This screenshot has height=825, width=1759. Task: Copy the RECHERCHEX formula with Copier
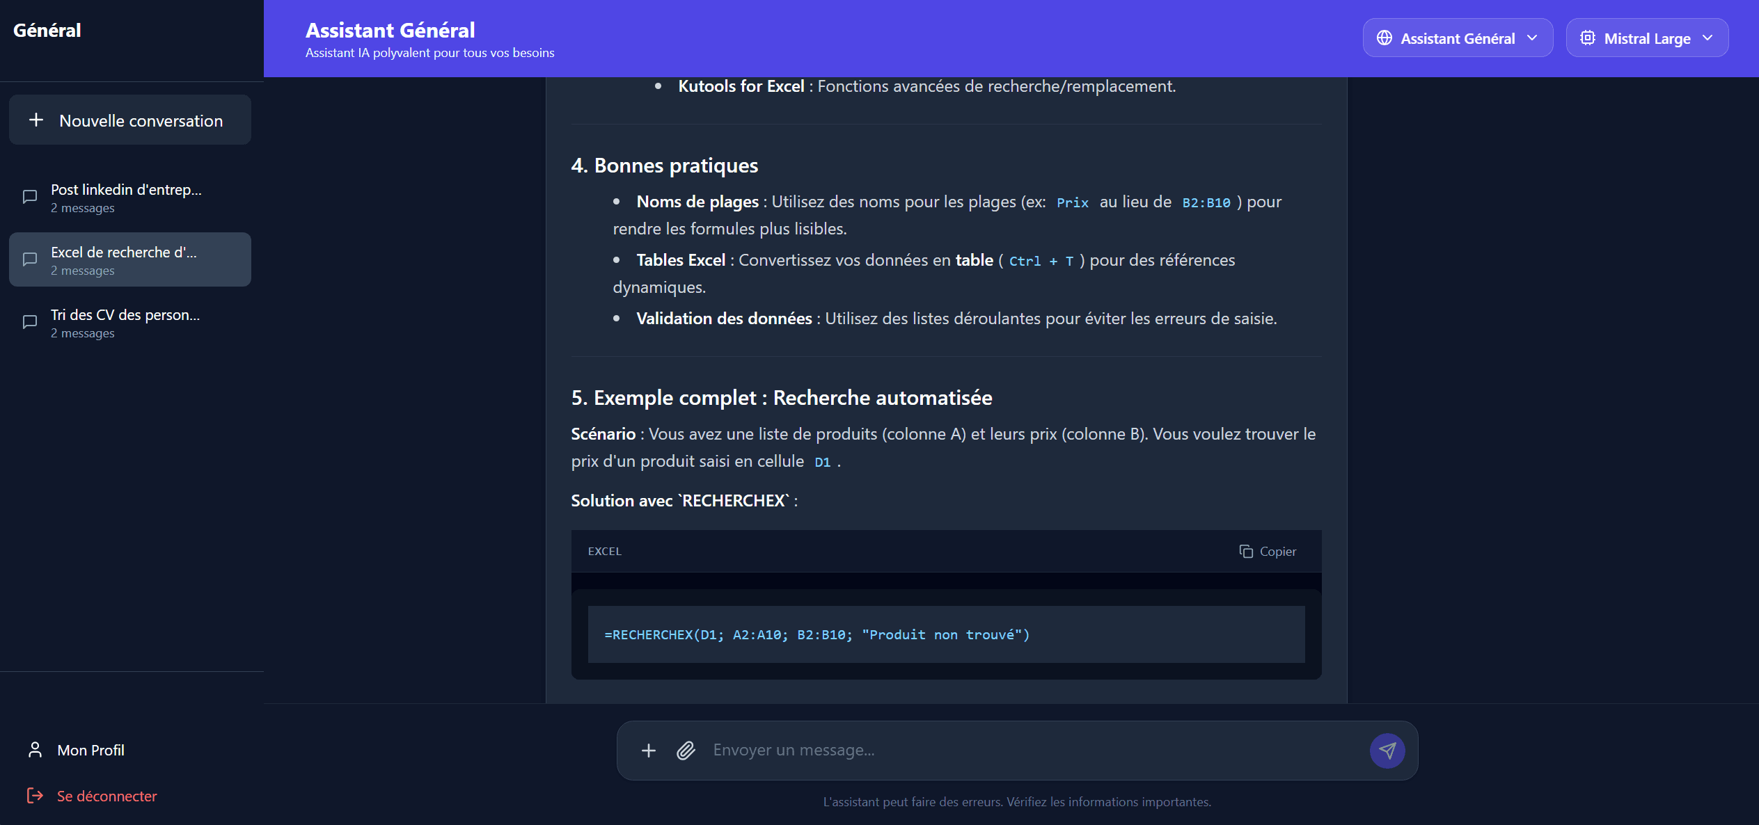[x=1268, y=551]
